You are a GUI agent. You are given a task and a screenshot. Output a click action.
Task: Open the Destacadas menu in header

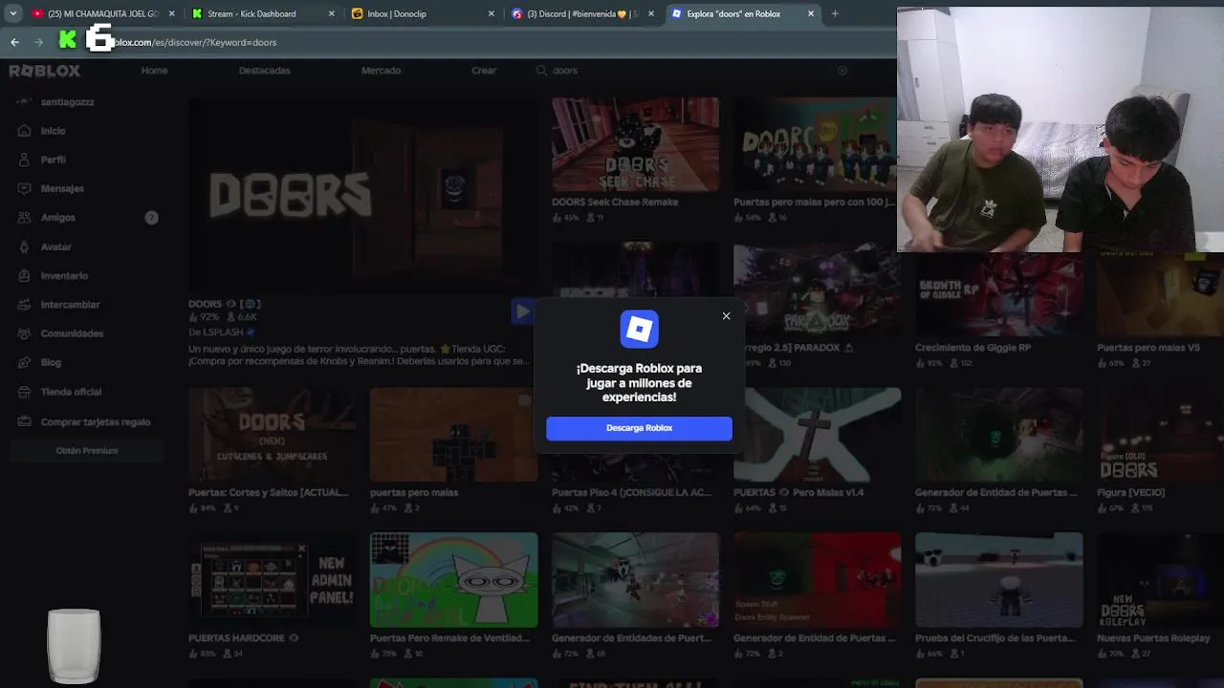point(264,71)
